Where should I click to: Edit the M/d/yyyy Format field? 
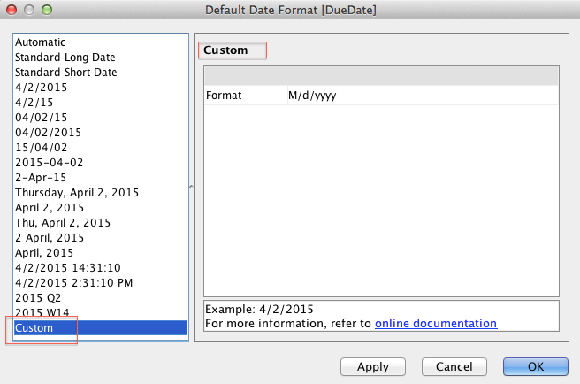point(422,96)
